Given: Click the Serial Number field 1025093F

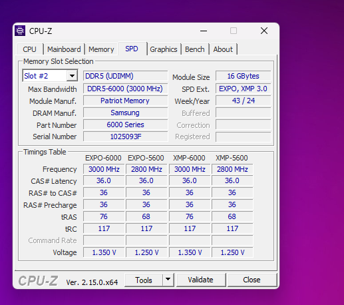Looking at the screenshot, I should point(126,137).
